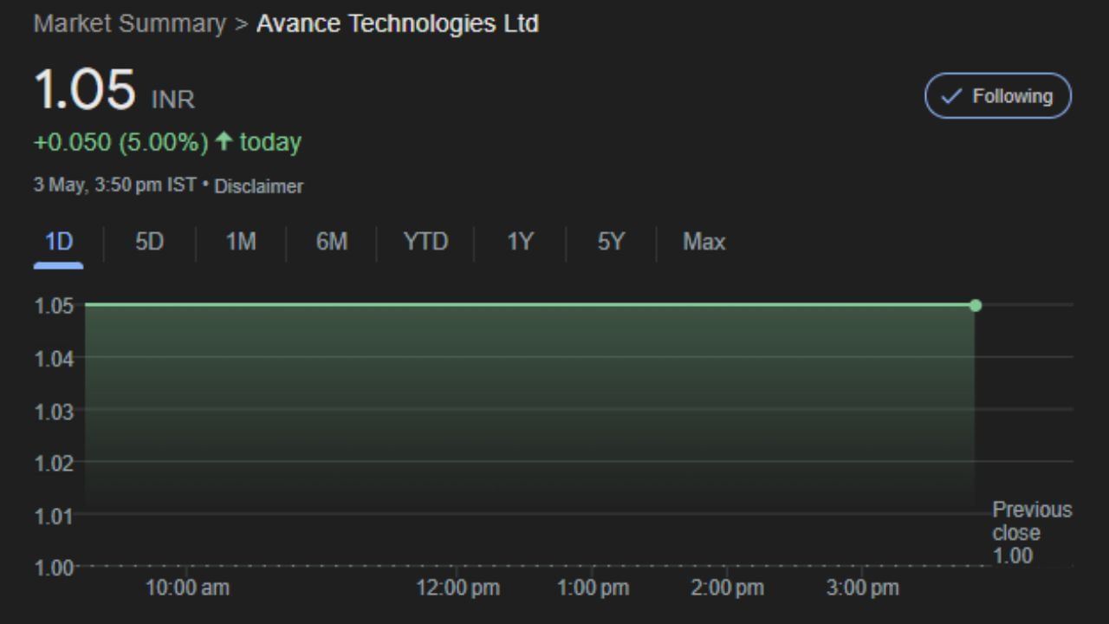This screenshot has height=624, width=1109.
Task: Open the 6M price chart
Action: pos(330,243)
